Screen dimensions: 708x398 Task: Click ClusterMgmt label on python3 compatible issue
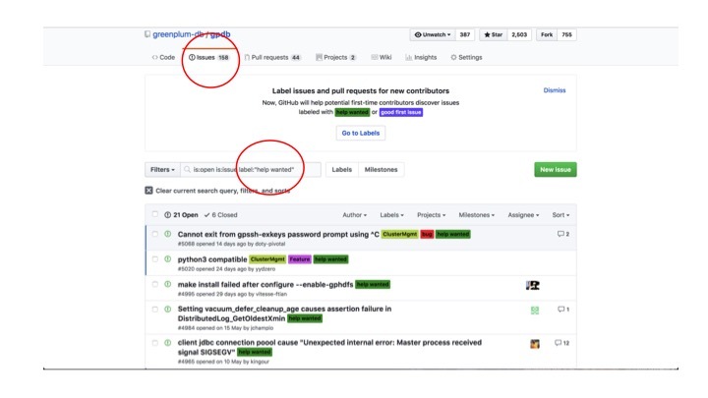click(267, 259)
